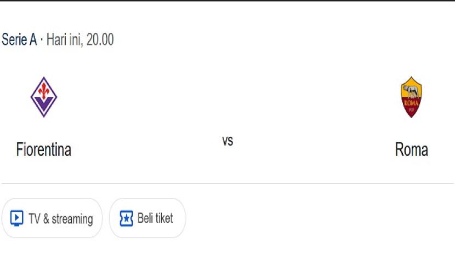Click the ticket star icon

pos(127,218)
